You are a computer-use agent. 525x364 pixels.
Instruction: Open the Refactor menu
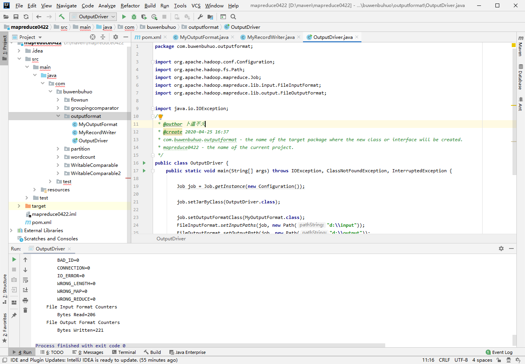click(x=130, y=5)
